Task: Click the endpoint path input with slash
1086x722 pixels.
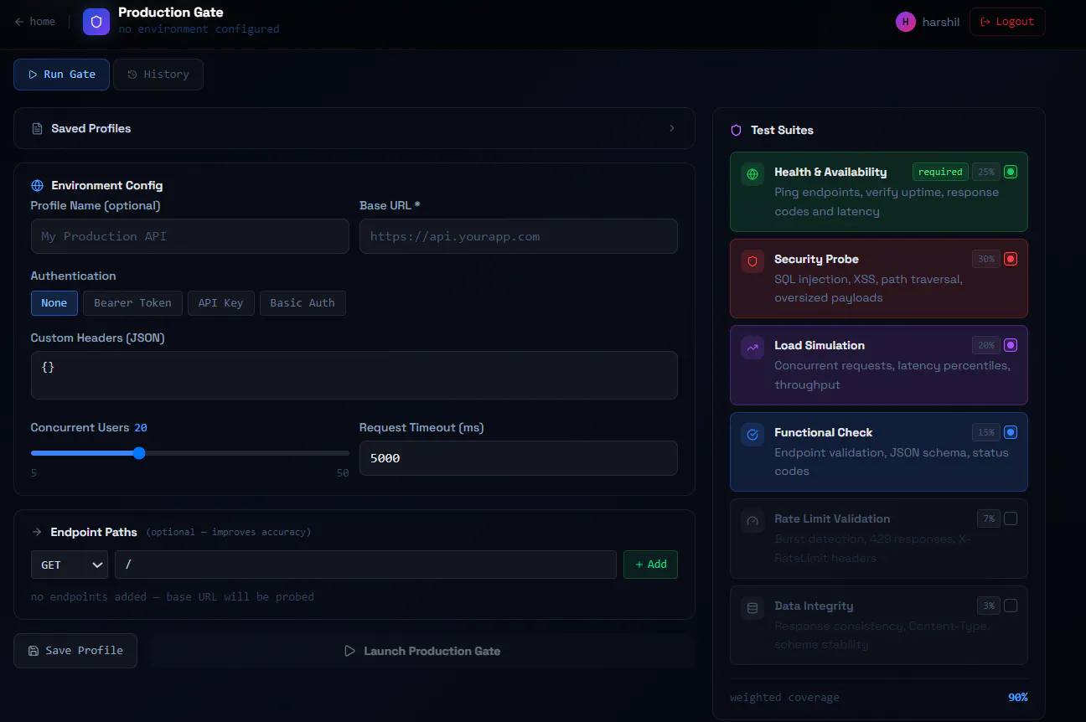Action: [x=365, y=565]
